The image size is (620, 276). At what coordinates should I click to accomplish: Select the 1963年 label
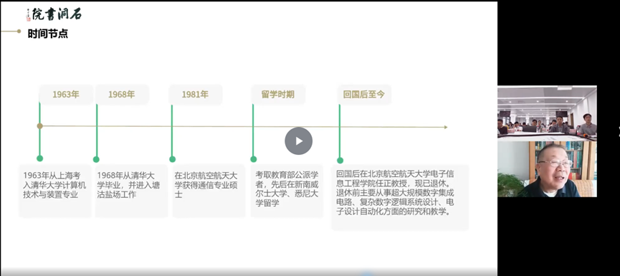pyautogui.click(x=66, y=95)
